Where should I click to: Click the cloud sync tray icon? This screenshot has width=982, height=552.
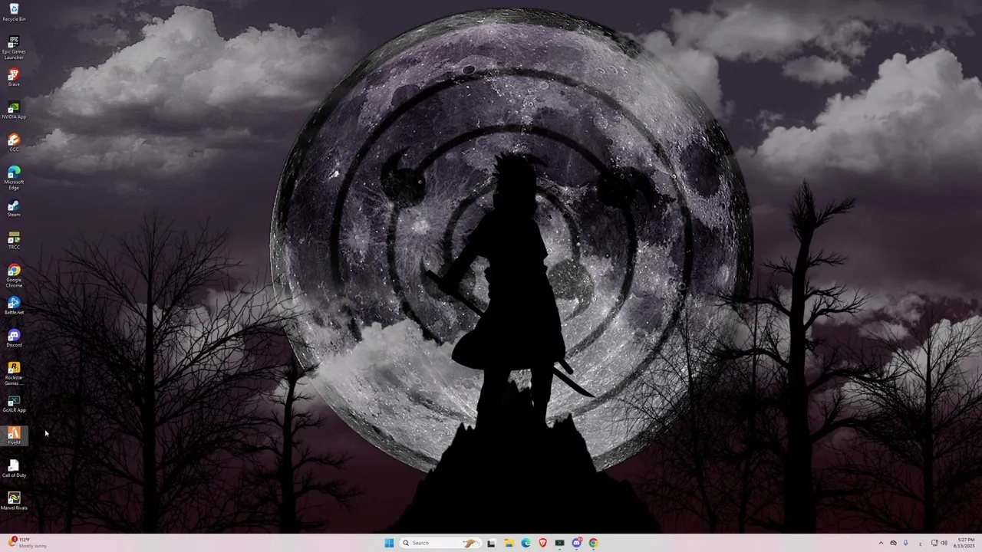click(x=893, y=543)
